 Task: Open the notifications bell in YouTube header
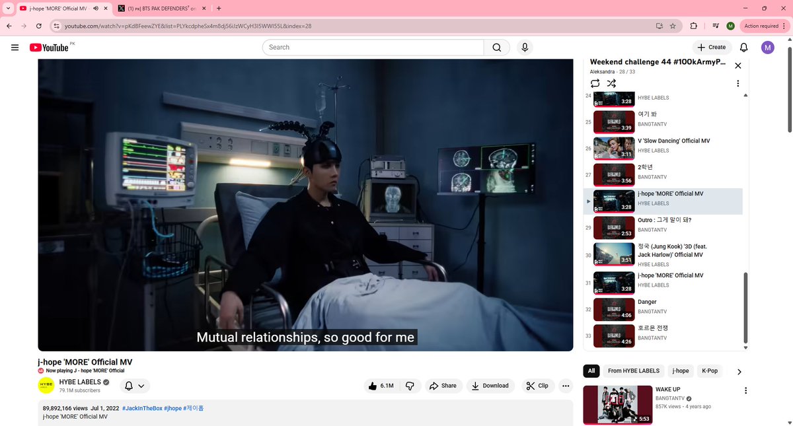click(743, 48)
